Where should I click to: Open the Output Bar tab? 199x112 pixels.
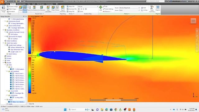click(31, 104)
